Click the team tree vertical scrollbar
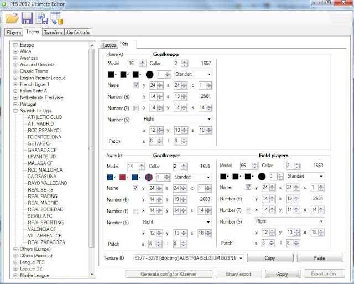This screenshot has height=284, width=354. coord(92,148)
